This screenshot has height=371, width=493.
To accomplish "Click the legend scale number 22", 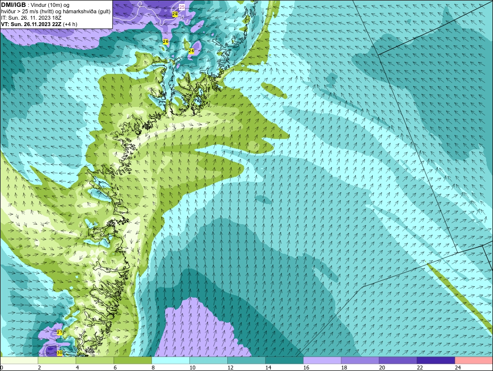I will [x=420, y=368].
